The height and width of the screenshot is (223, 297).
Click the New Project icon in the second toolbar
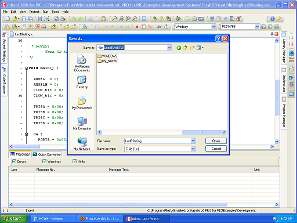pos(8,27)
